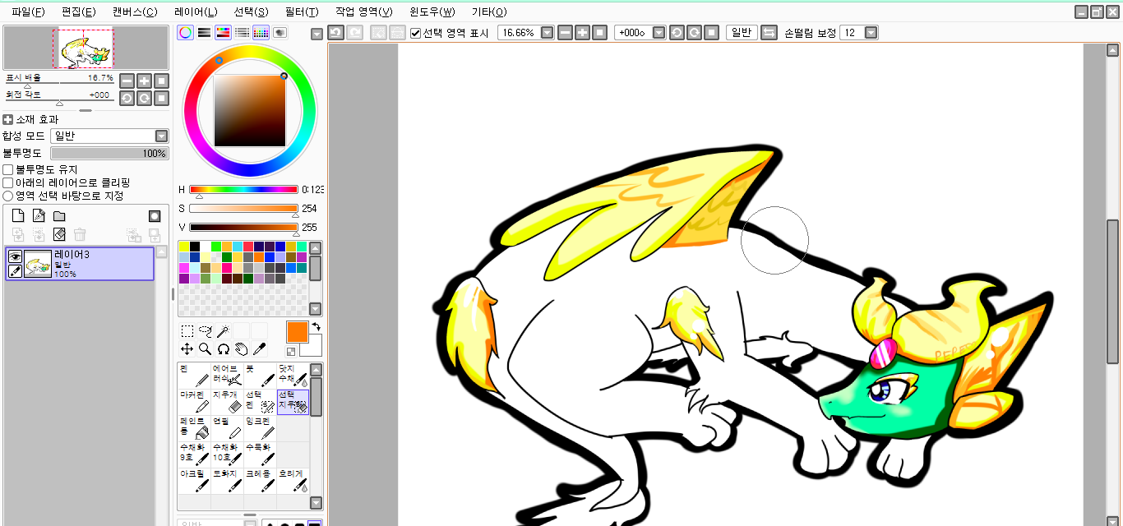Select the rotate view tool
The width and height of the screenshot is (1123, 526).
click(223, 348)
